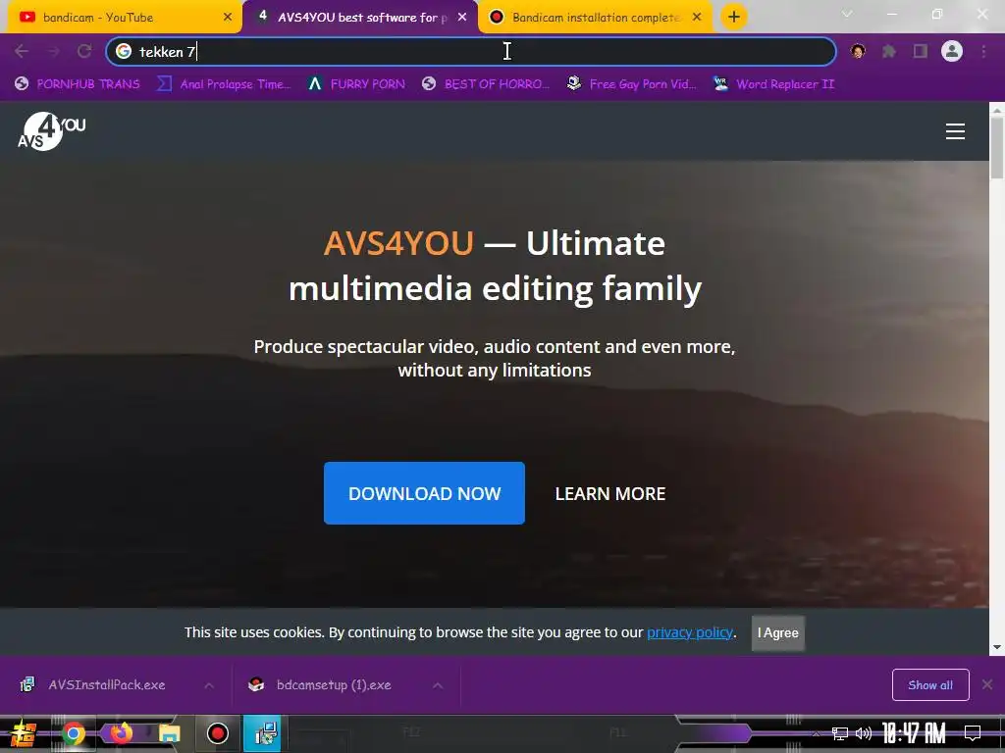The width and height of the screenshot is (1005, 753).
Task: Reload the page with the refresh icon
Action: point(84,51)
